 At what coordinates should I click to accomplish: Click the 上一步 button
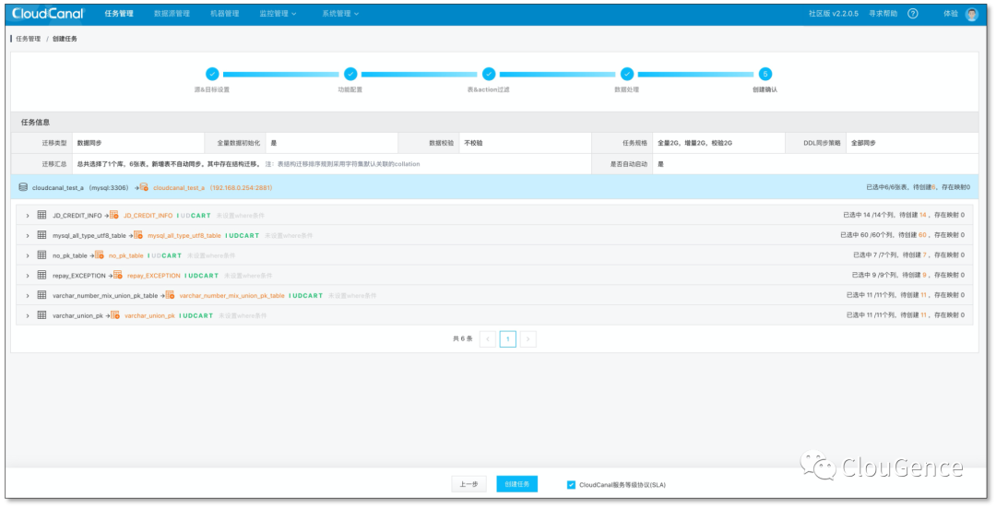tap(468, 484)
